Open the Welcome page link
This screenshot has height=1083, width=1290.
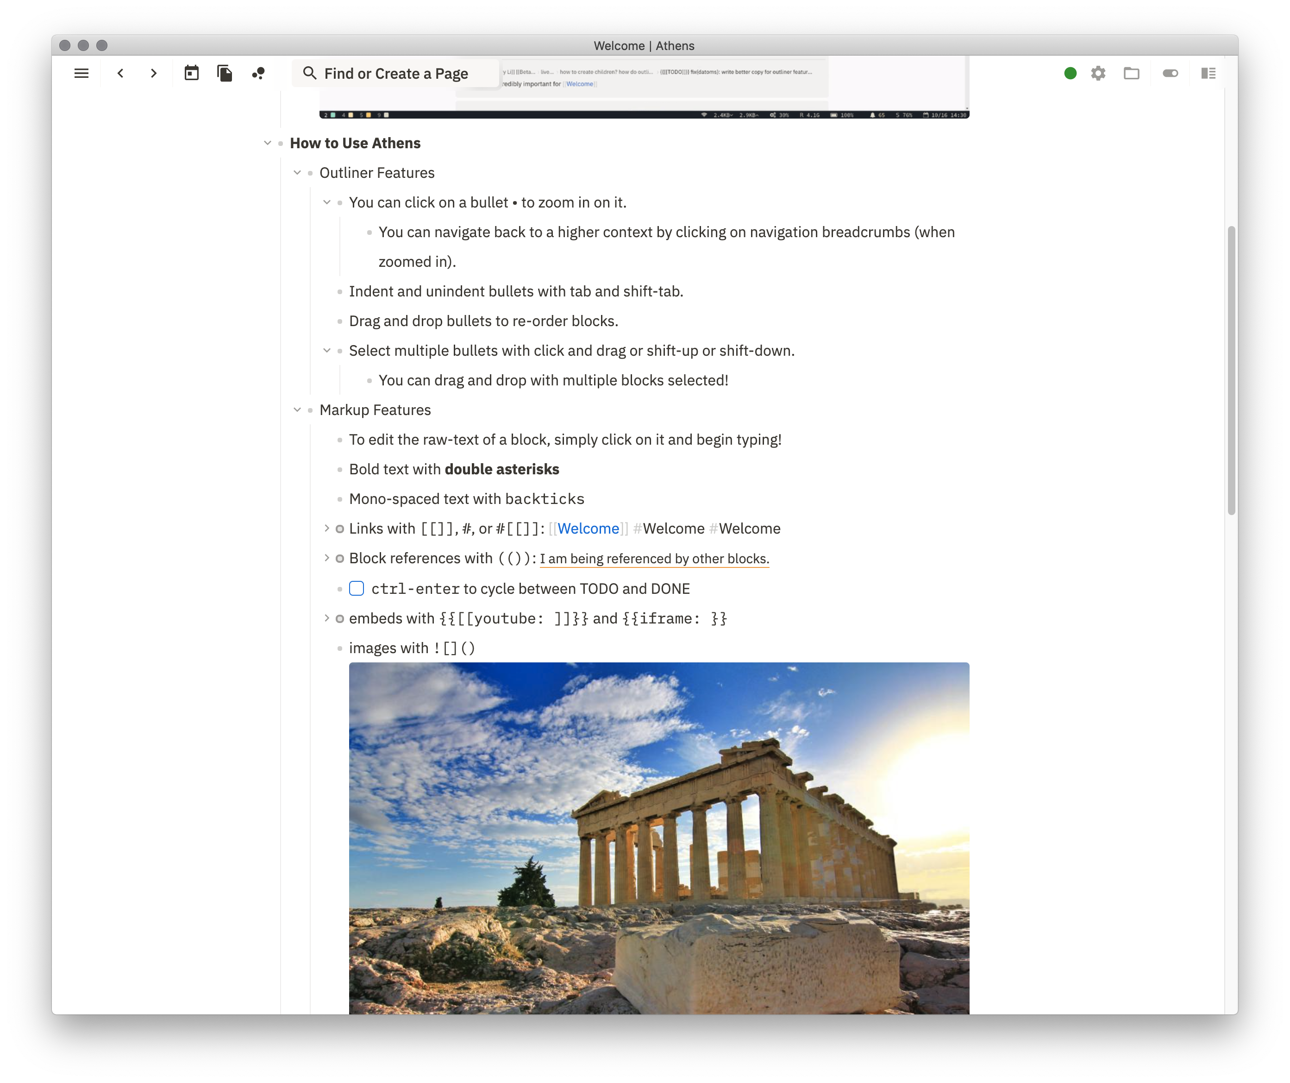588,529
